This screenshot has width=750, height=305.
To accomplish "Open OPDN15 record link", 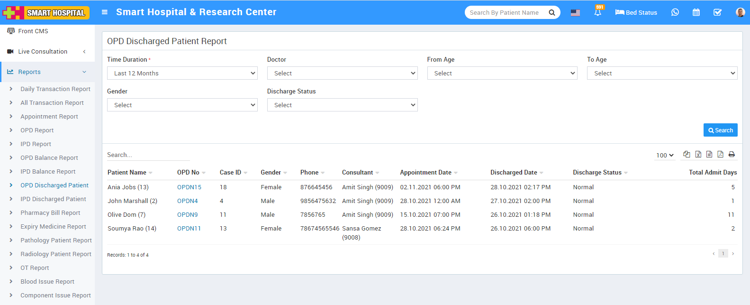I will (189, 187).
